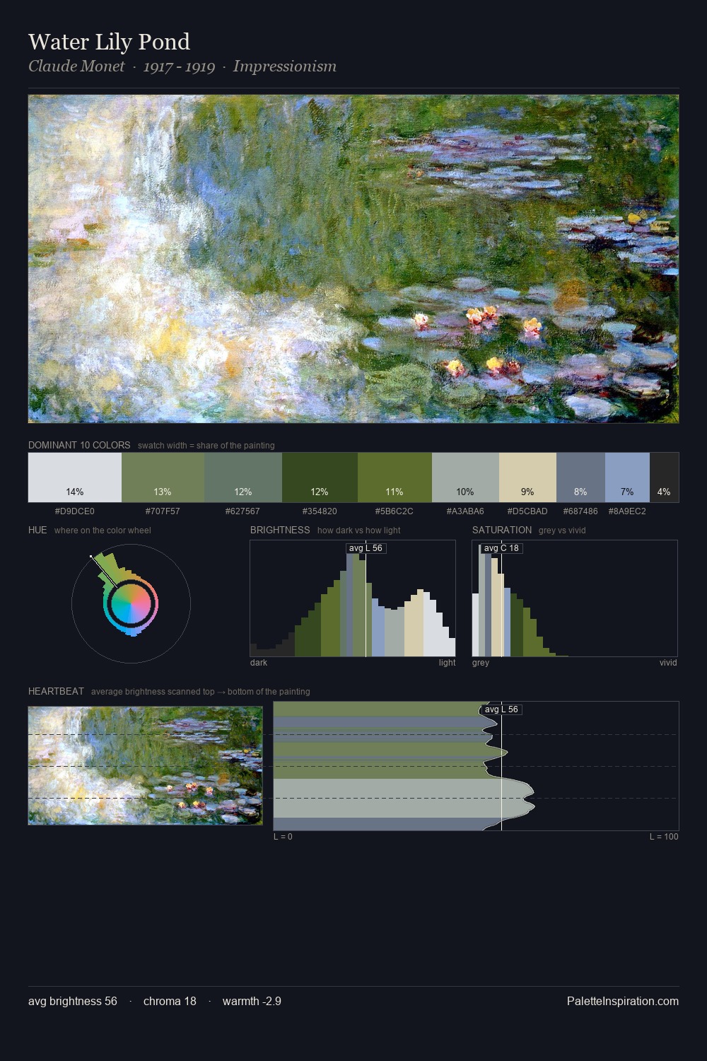This screenshot has width=707, height=1061.
Task: Click the 'avg C 18' saturation label
Action: pos(501,548)
